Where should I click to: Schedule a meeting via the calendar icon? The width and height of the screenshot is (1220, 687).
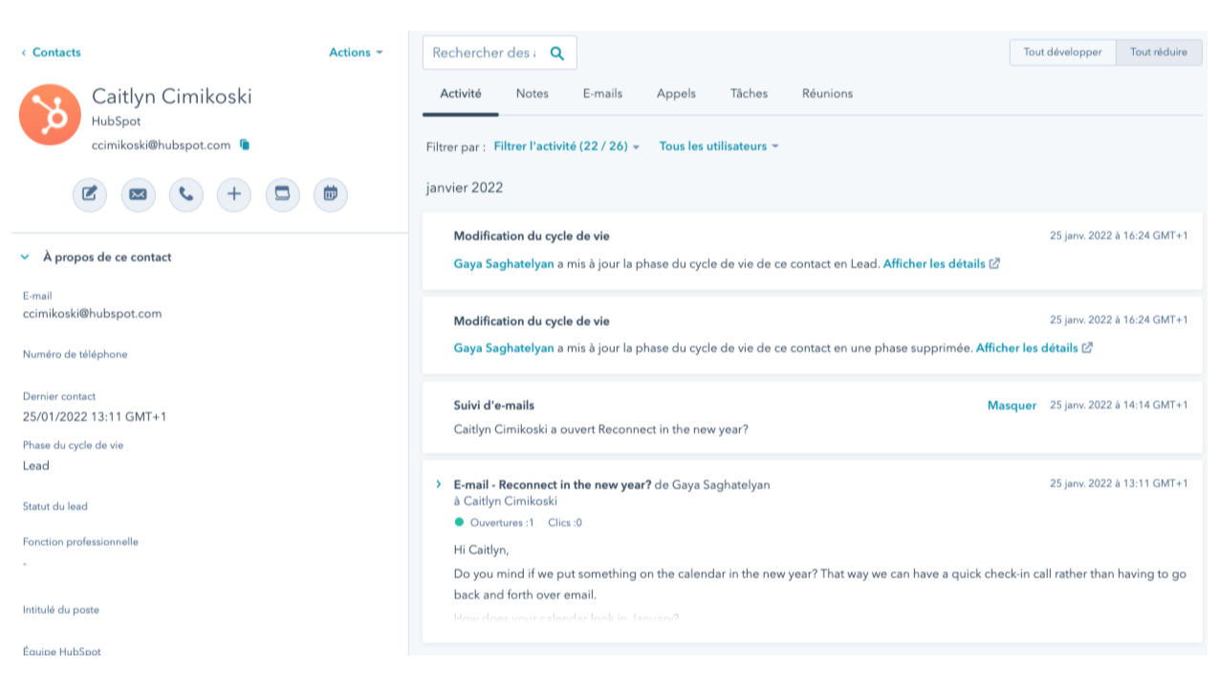(x=331, y=194)
